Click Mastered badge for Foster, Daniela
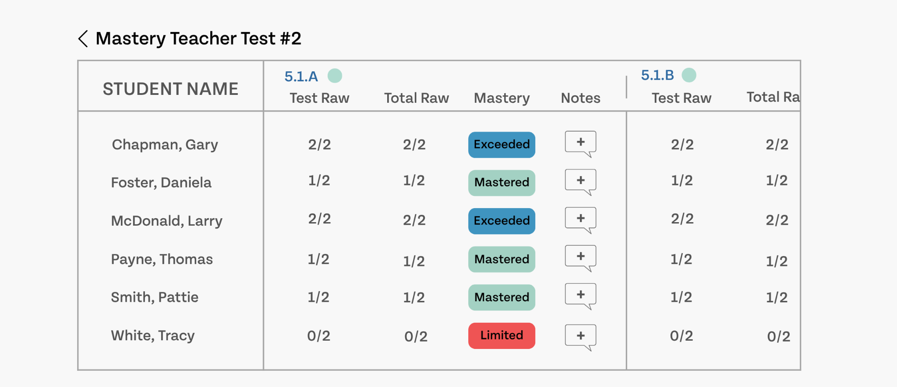Viewport: 897px width, 387px height. [x=501, y=183]
